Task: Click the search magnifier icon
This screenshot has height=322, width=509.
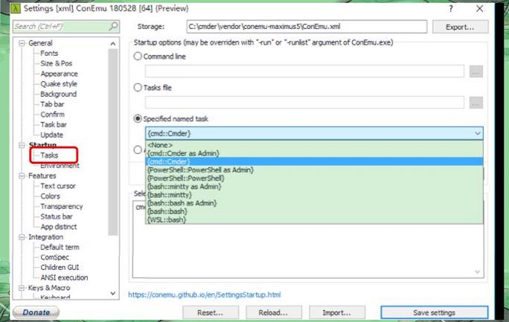Action: [x=113, y=26]
